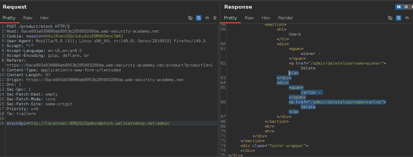The width and height of the screenshot is (413, 157).
Task: Click closing </h1> tag in response
Action: (283, 39)
